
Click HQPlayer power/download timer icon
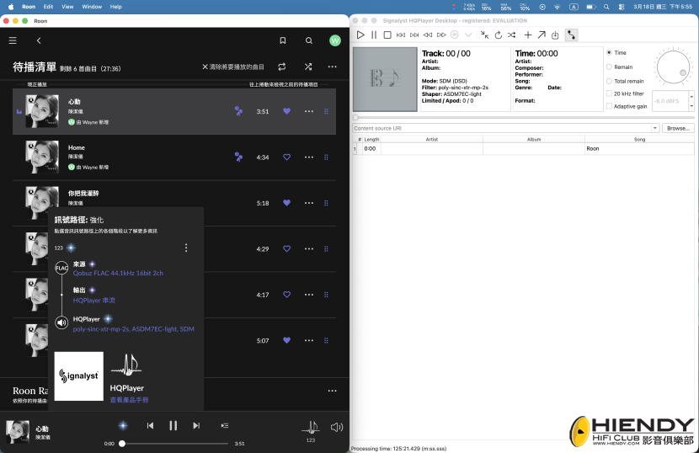(x=555, y=35)
